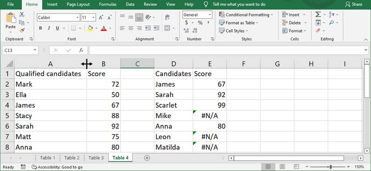Image resolution: width=371 pixels, height=171 pixels.
Task: Switch to Page Layout view icon
Action: click(x=282, y=167)
